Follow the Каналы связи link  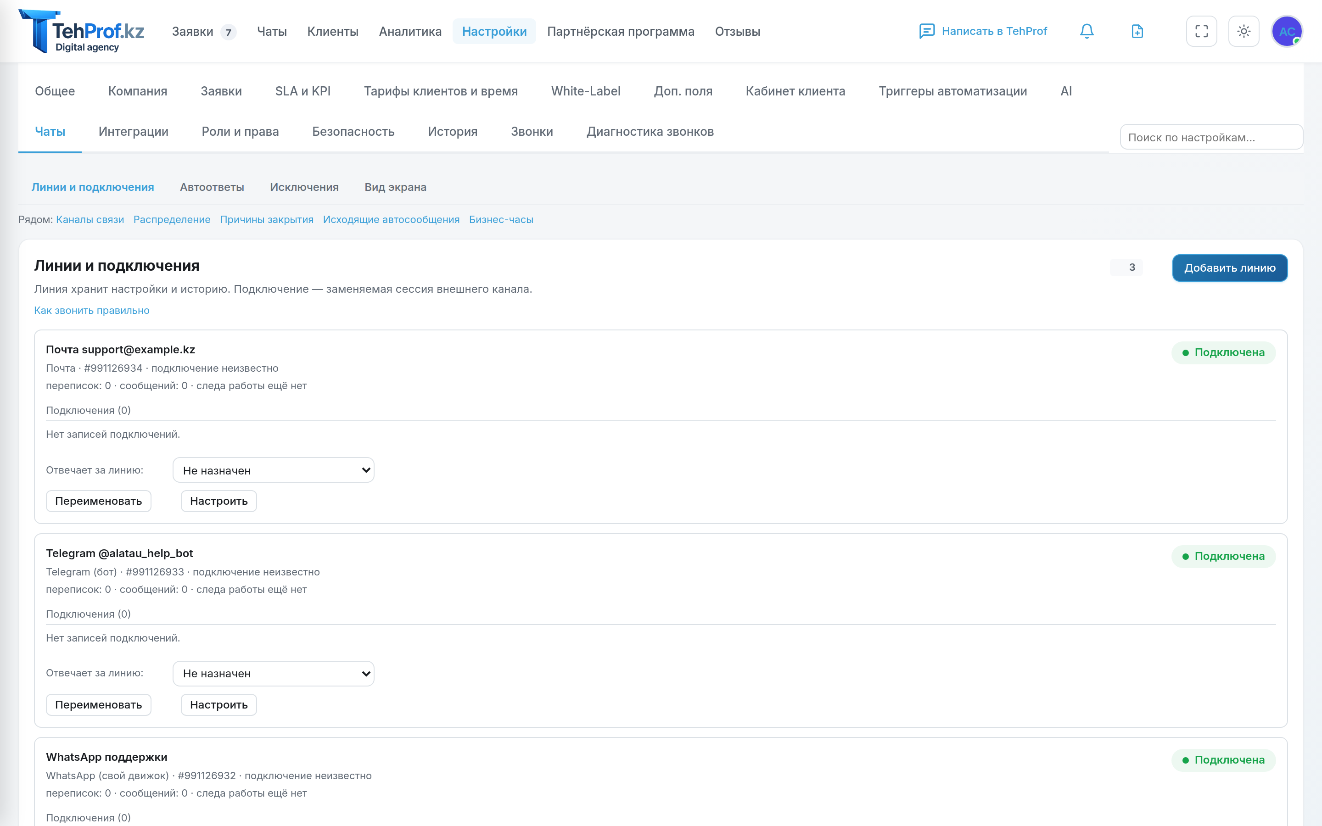pyautogui.click(x=90, y=220)
